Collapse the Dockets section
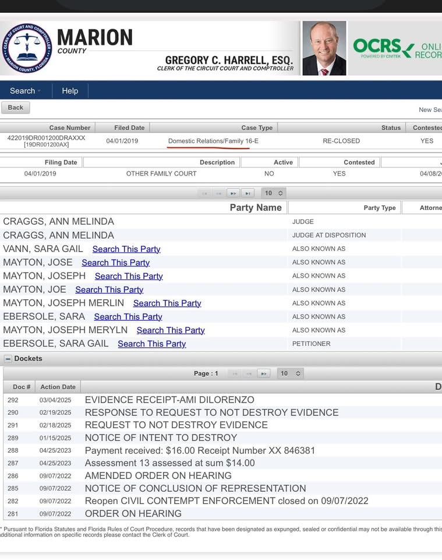Image resolution: width=442 pixels, height=560 pixels. (8, 359)
